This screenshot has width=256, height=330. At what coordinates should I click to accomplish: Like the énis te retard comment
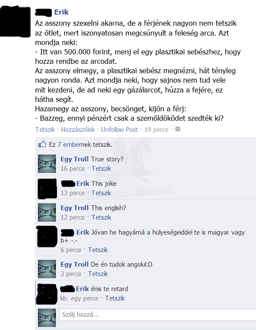point(115,298)
